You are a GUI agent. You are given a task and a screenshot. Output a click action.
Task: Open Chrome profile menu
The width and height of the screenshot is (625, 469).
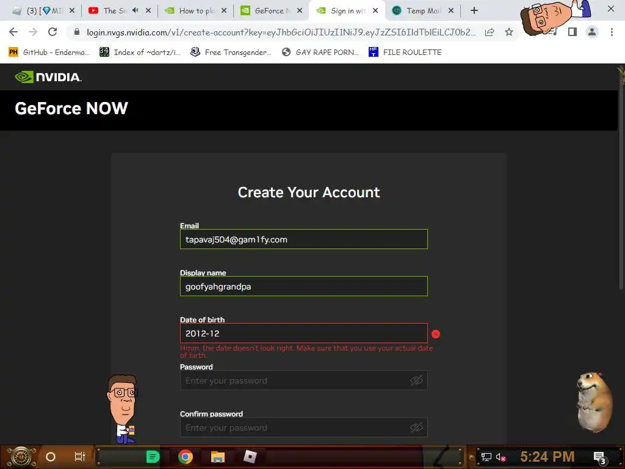(x=592, y=32)
